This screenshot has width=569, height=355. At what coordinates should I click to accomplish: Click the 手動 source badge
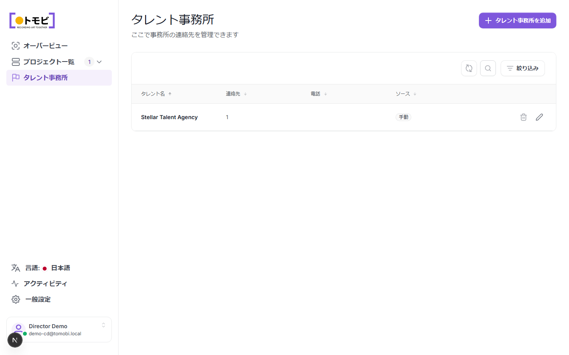pos(403,117)
